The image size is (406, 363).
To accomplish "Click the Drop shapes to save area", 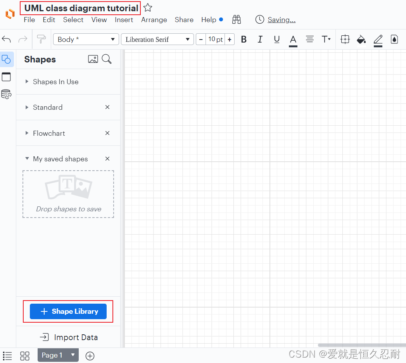I will [x=68, y=194].
